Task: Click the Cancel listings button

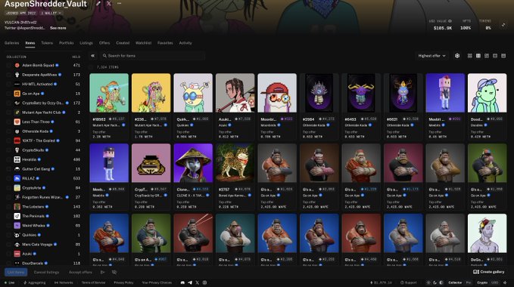Action: point(46,272)
